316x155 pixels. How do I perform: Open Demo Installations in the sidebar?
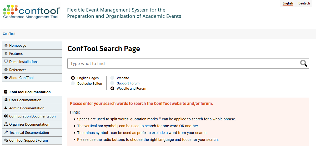(32, 62)
